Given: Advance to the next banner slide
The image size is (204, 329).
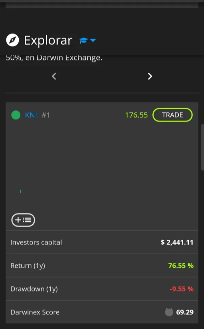Looking at the screenshot, I should click(150, 76).
